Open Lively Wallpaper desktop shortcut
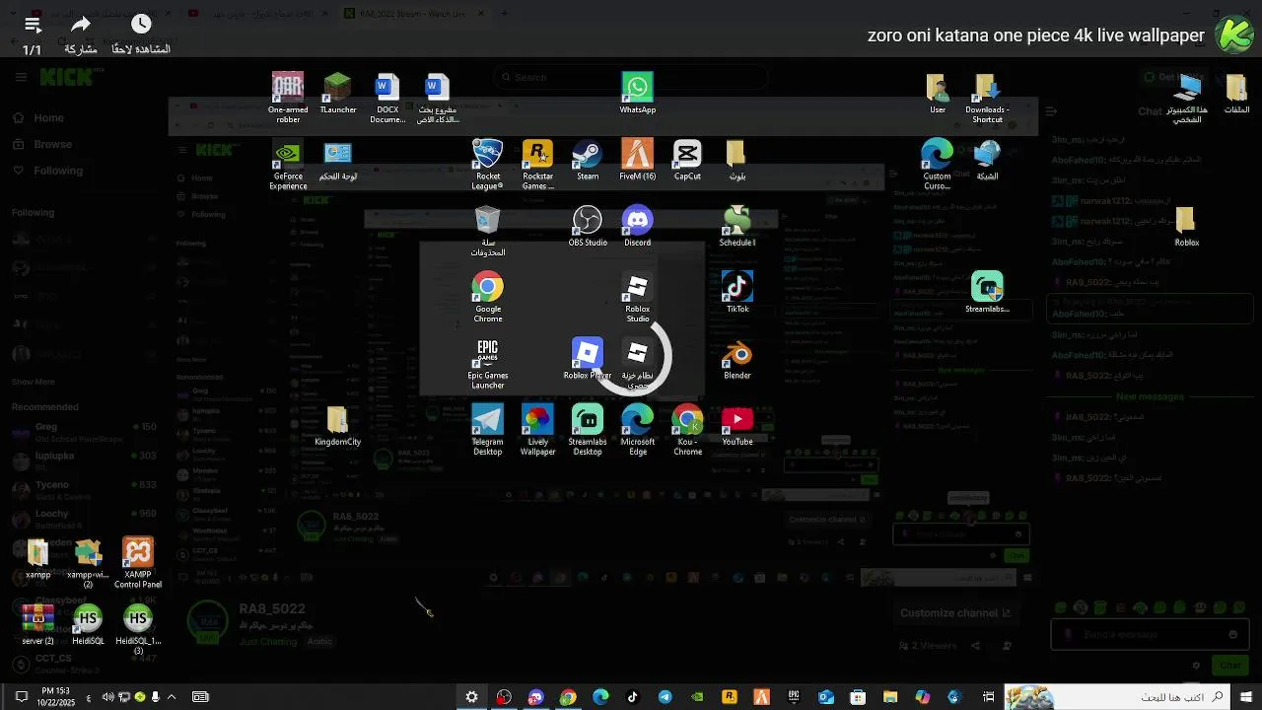 coord(537,429)
